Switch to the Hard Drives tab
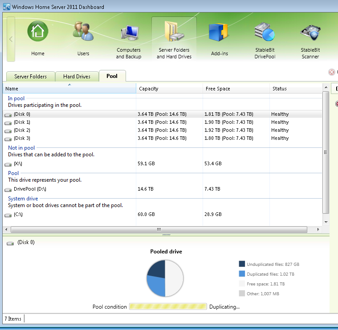The width and height of the screenshot is (338, 330). click(x=77, y=77)
